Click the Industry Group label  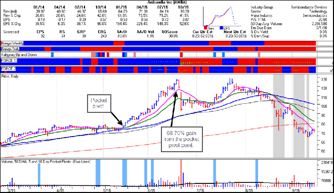262,7
